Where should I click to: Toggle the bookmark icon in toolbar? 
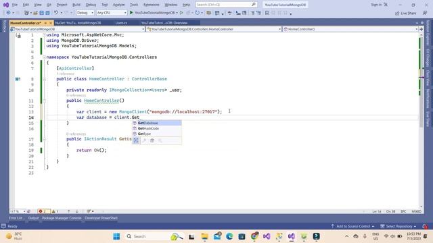(267, 13)
